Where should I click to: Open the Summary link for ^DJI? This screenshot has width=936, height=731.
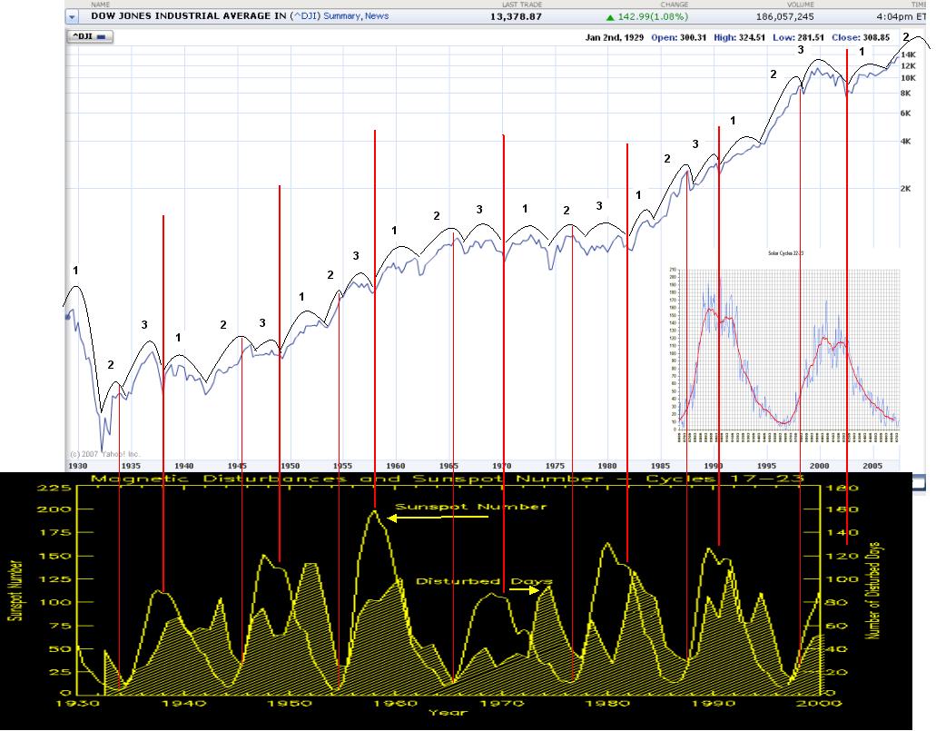point(342,16)
